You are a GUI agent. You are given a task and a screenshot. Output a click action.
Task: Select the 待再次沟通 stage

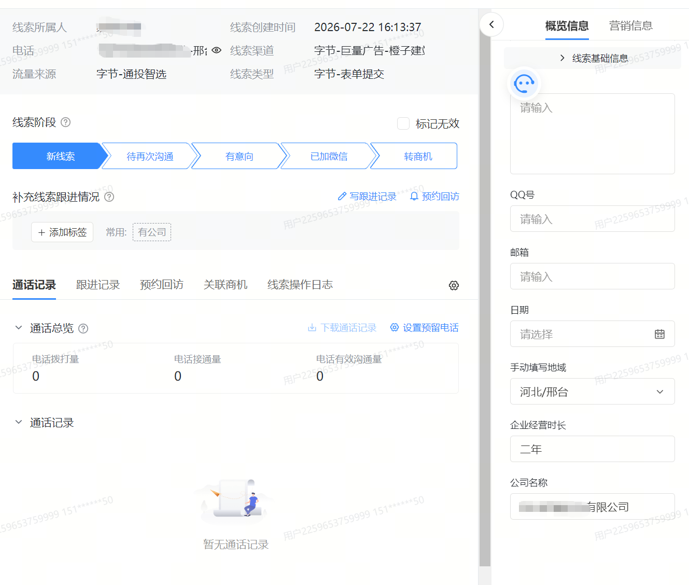coord(150,156)
